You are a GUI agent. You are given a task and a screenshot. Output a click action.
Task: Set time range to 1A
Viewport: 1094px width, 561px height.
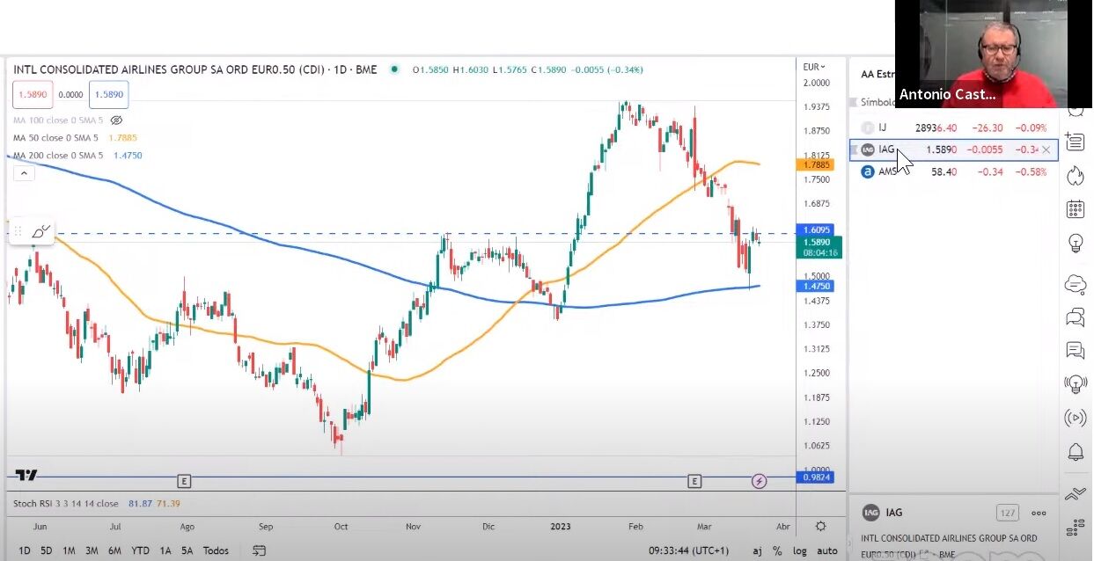[x=165, y=550]
